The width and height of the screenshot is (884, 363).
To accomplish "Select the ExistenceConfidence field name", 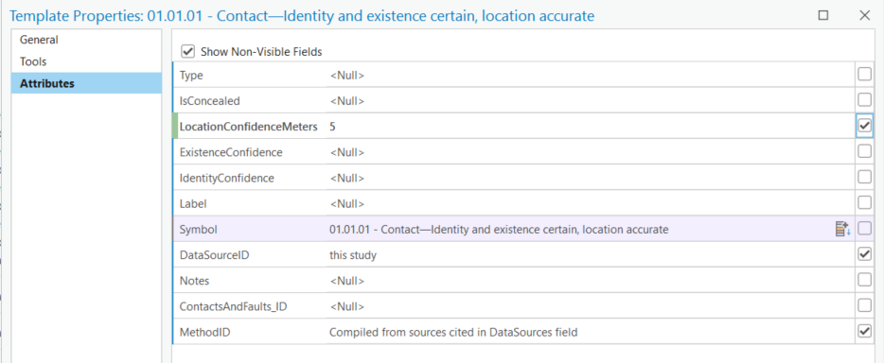I will point(231,152).
